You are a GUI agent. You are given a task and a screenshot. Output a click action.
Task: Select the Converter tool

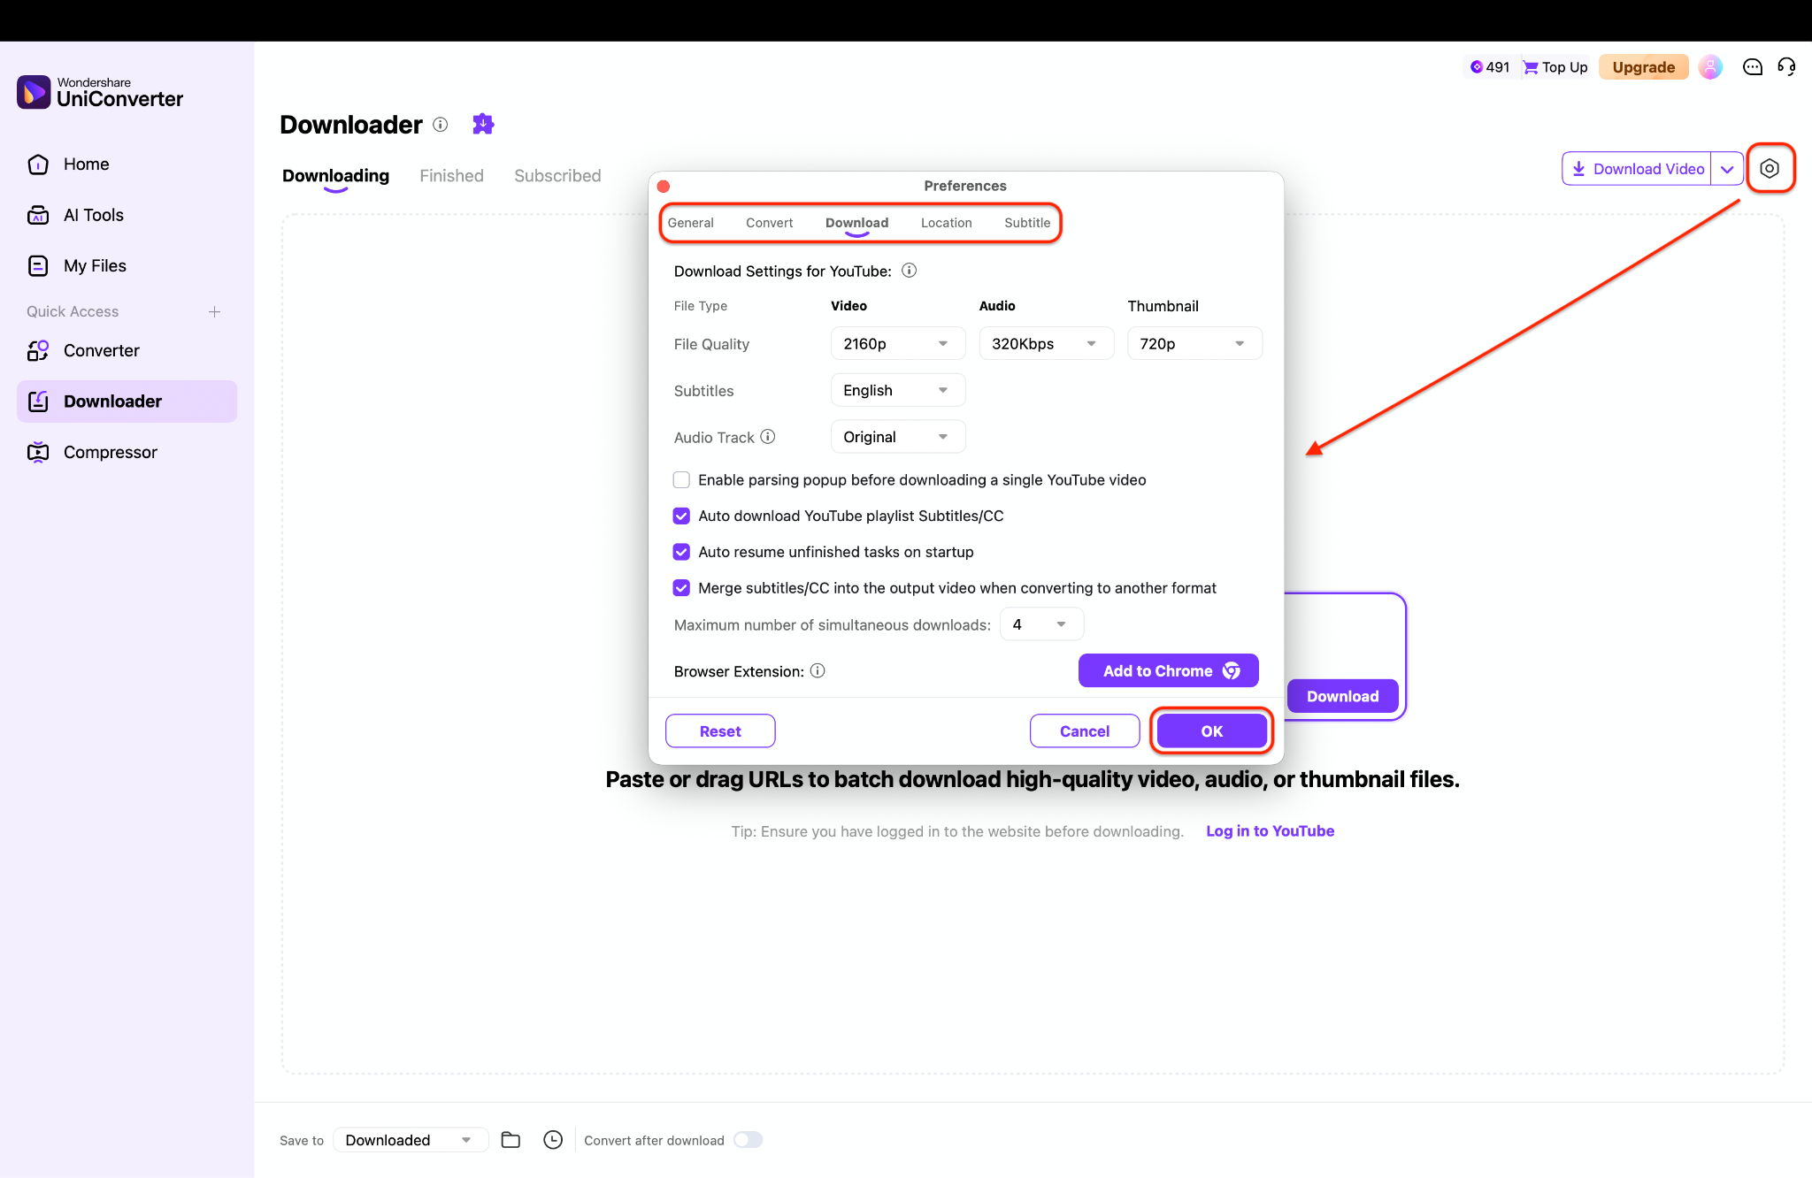coord(100,350)
